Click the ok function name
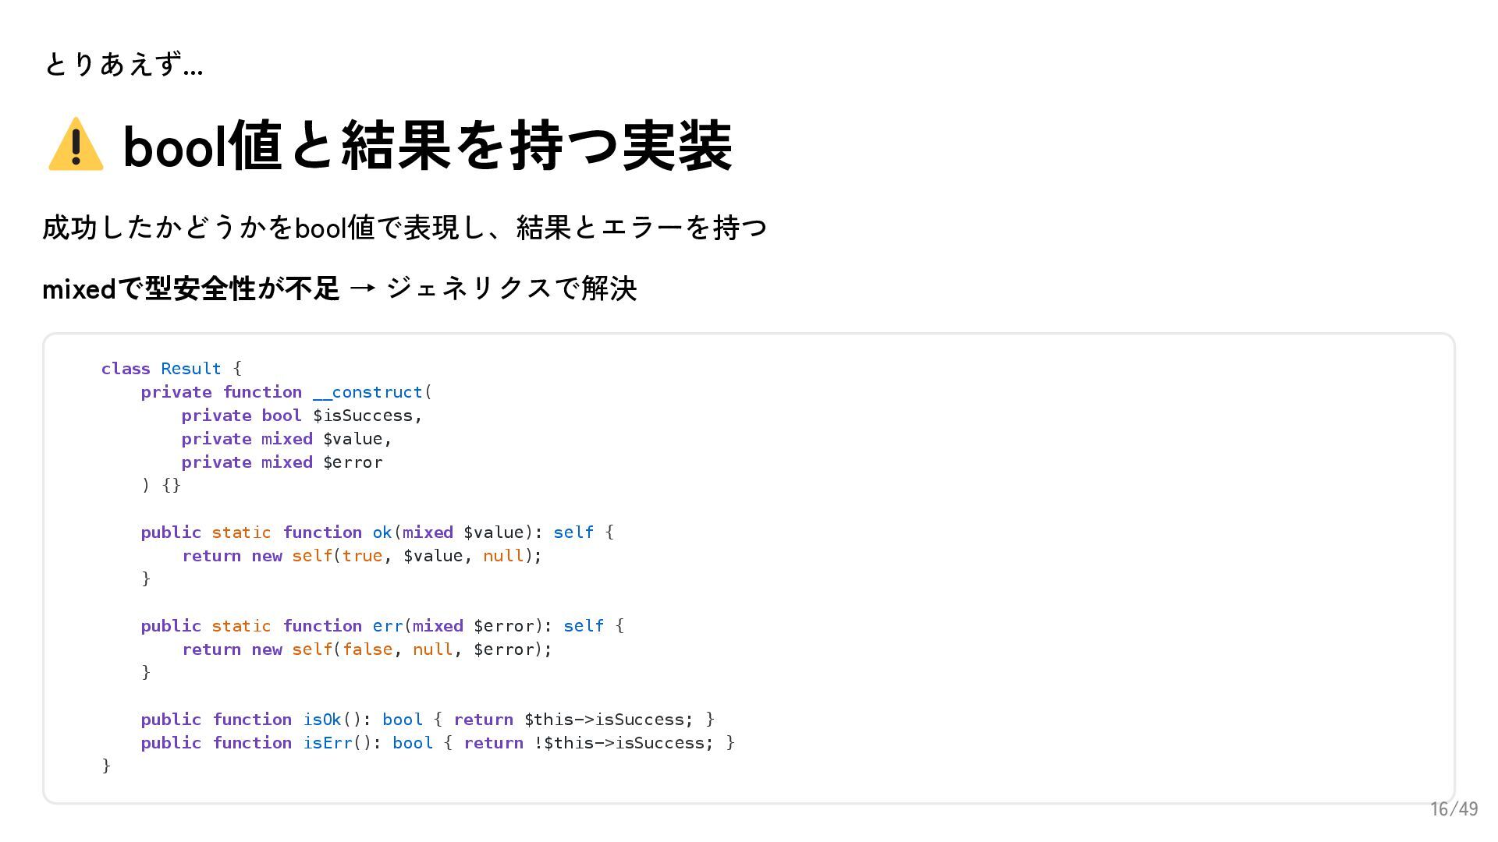Screen dimensions: 1498x842 click(382, 532)
